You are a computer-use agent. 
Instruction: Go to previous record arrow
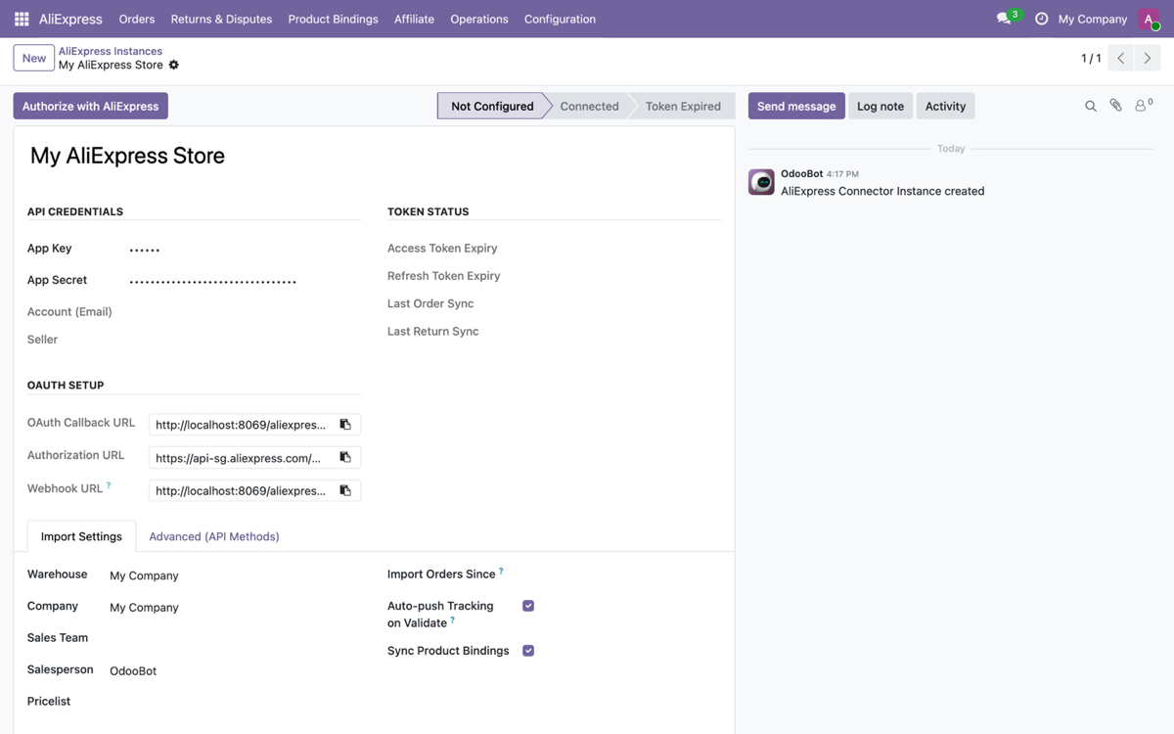1121,58
